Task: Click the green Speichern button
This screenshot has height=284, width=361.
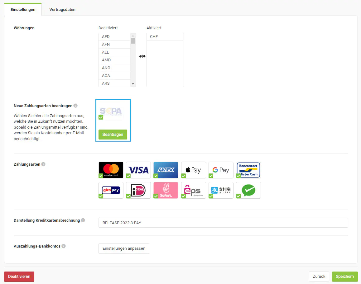Action: click(x=344, y=277)
